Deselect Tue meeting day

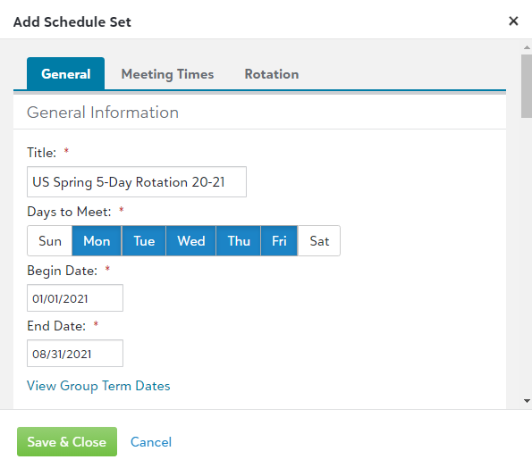point(144,241)
